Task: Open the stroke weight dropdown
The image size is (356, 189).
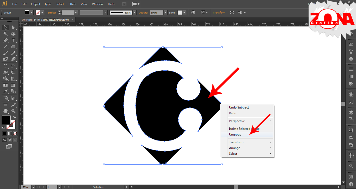Action: coord(76,12)
